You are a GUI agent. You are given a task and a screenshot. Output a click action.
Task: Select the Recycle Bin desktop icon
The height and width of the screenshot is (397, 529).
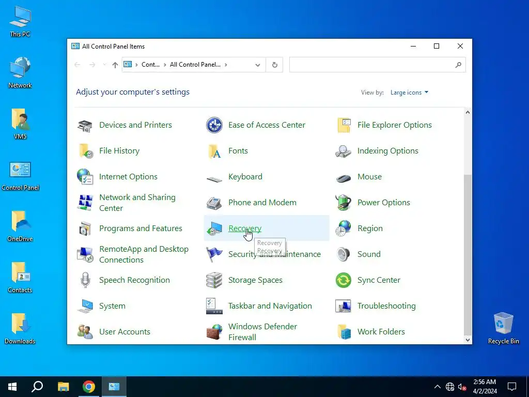(x=503, y=328)
